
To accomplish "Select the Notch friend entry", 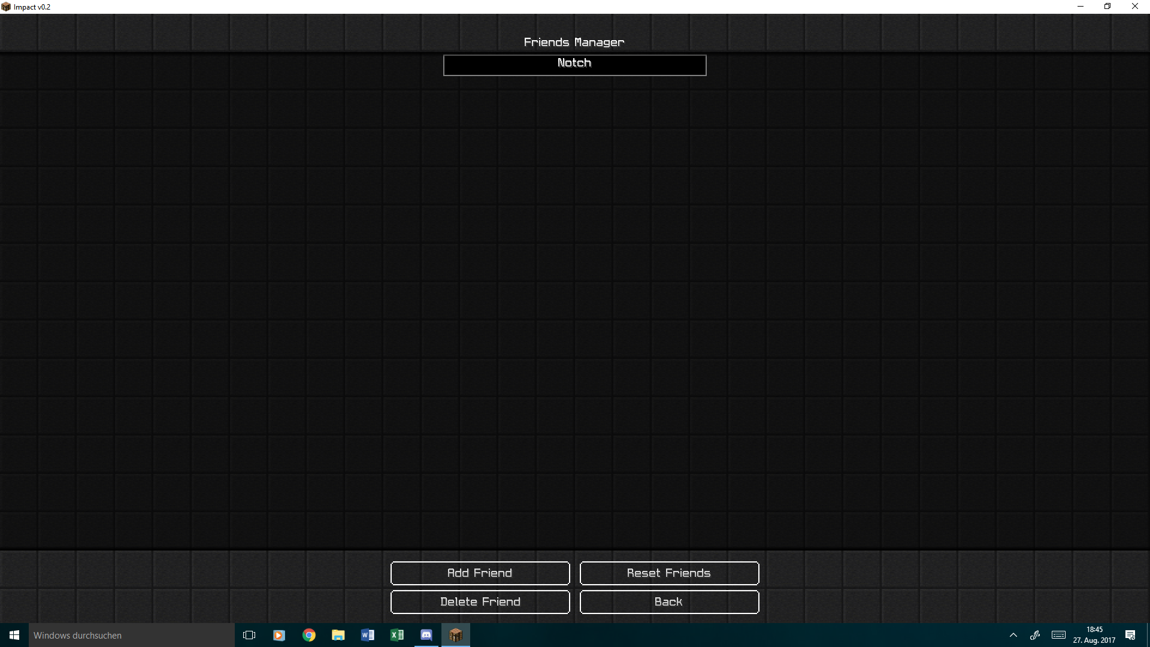I will (574, 65).
